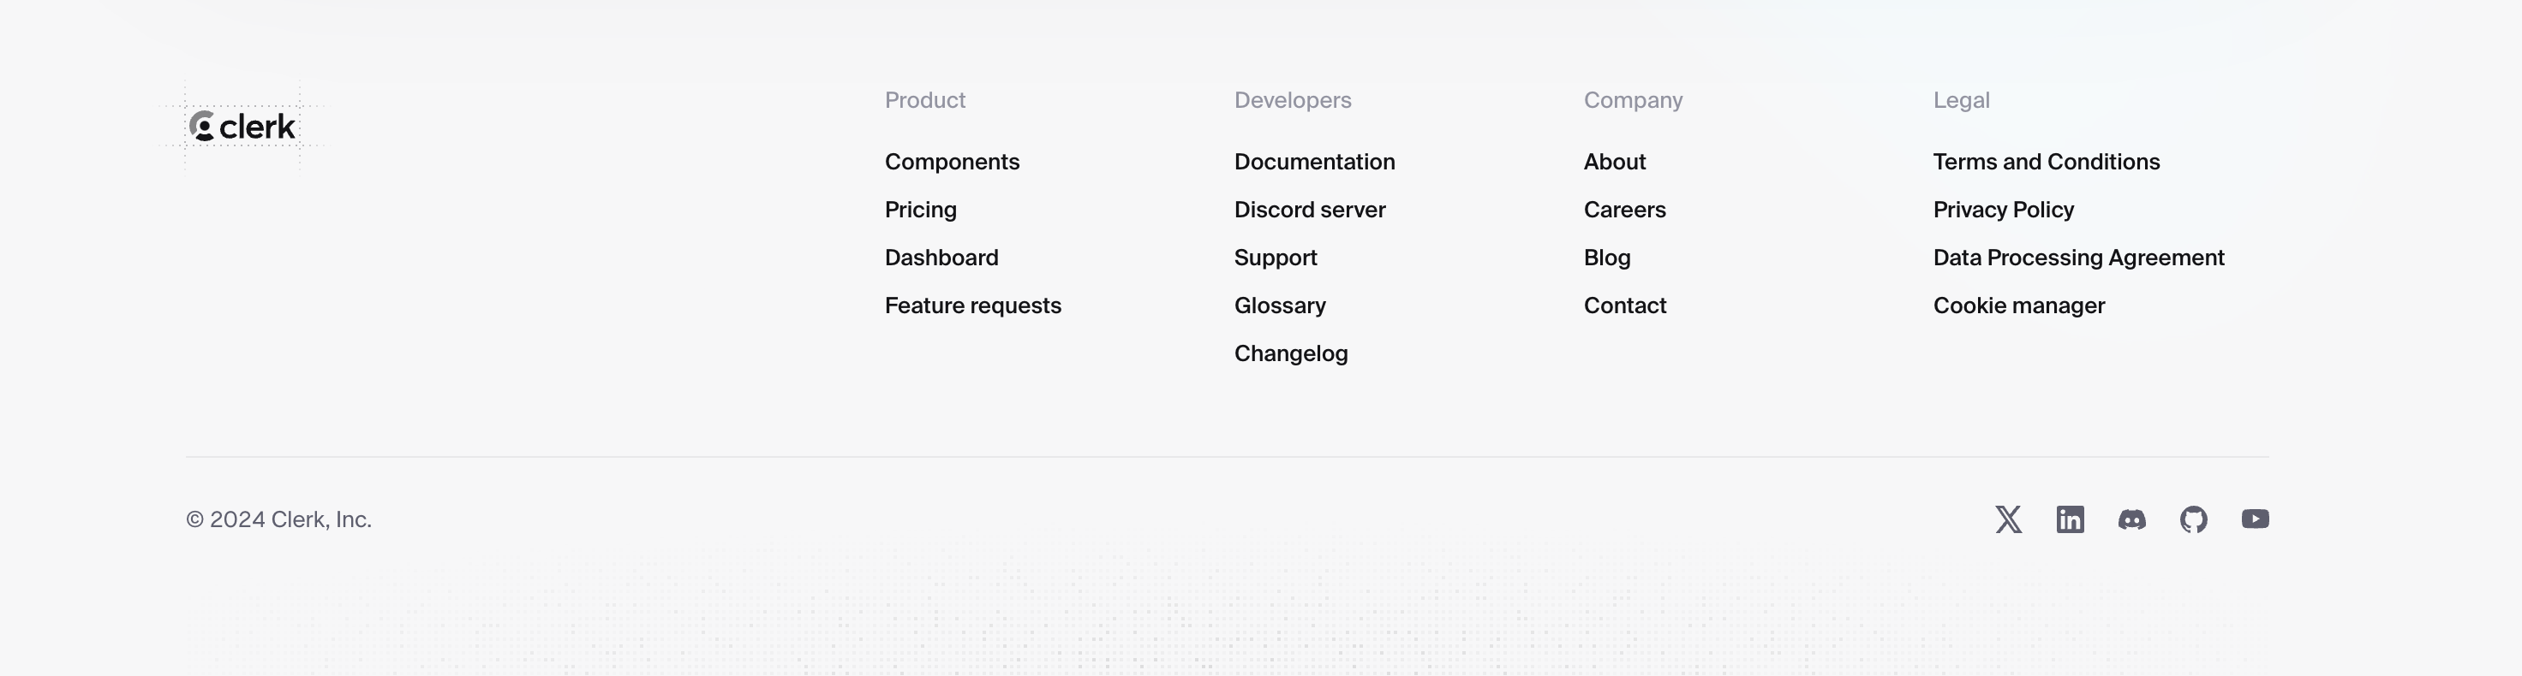Open the LinkedIn social icon

click(2070, 519)
